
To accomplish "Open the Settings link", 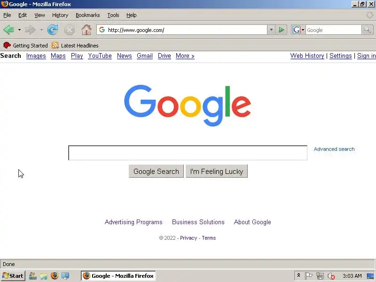I will [x=340, y=55].
